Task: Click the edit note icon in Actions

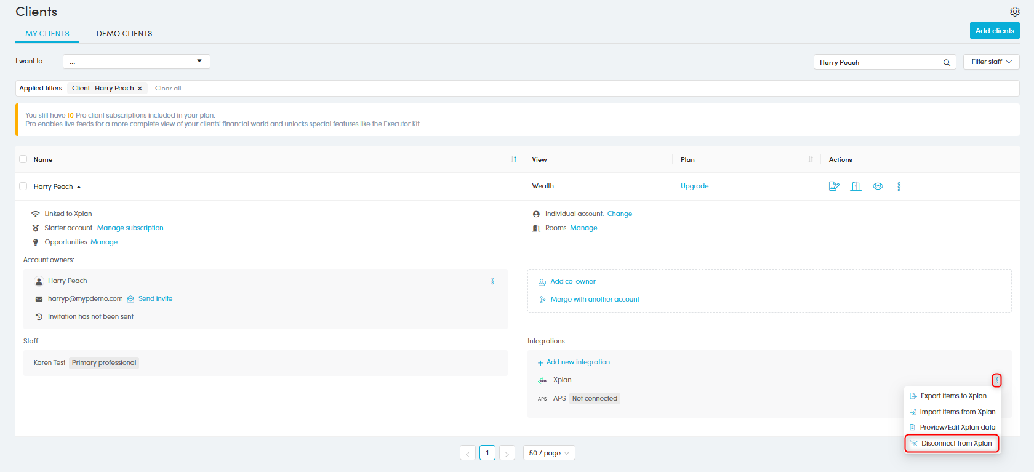Action: (x=834, y=186)
